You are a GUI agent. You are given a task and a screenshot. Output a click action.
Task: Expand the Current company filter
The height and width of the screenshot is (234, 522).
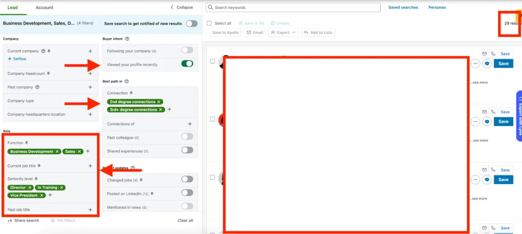click(x=90, y=51)
